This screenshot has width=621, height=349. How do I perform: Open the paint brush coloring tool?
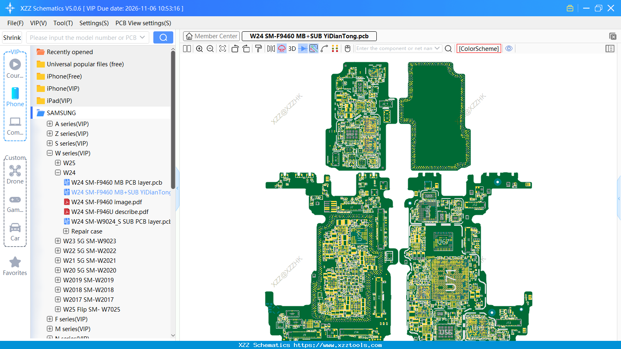coord(259,48)
